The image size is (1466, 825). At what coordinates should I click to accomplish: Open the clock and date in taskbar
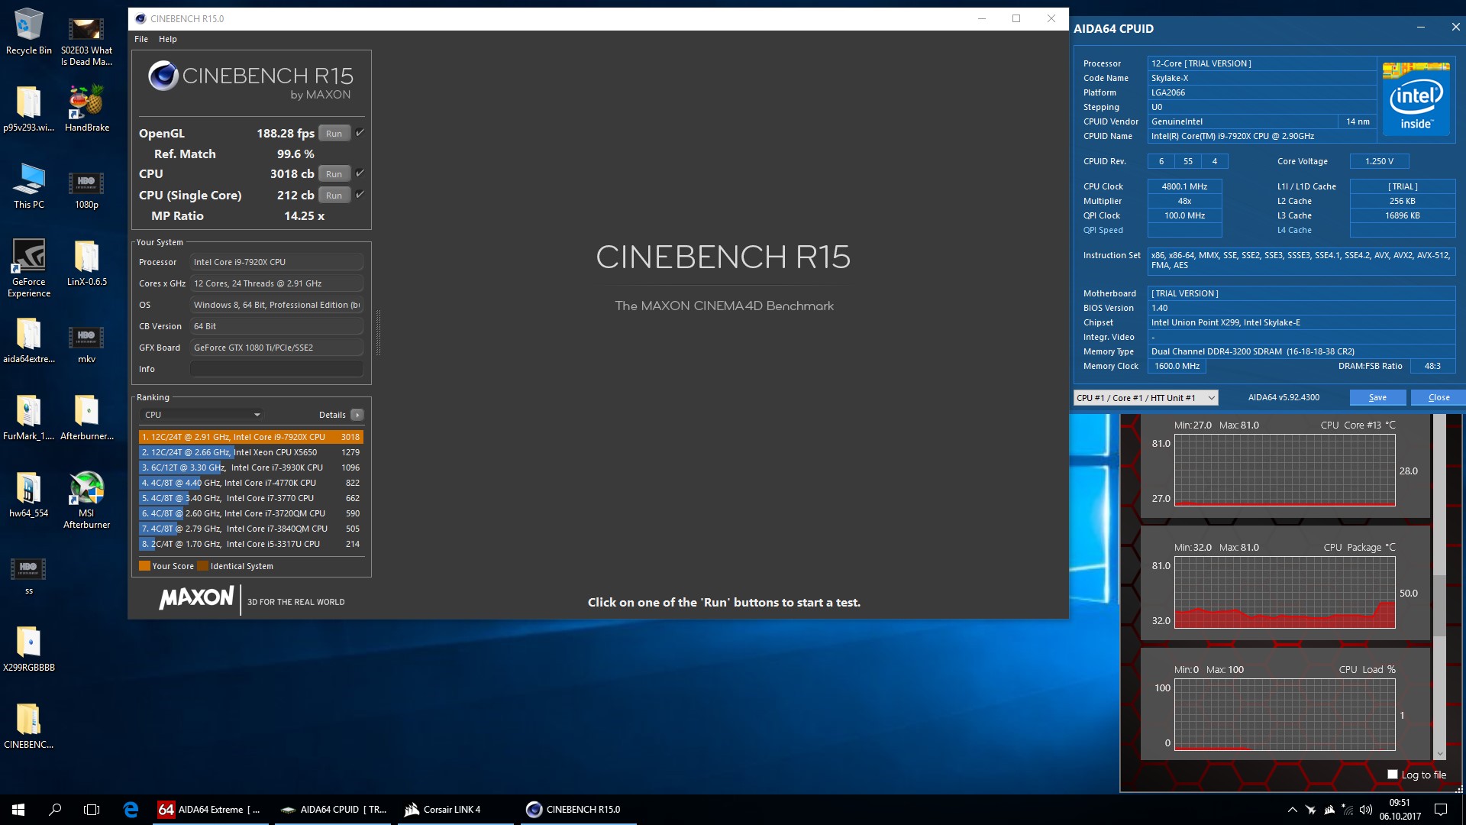[1400, 809]
